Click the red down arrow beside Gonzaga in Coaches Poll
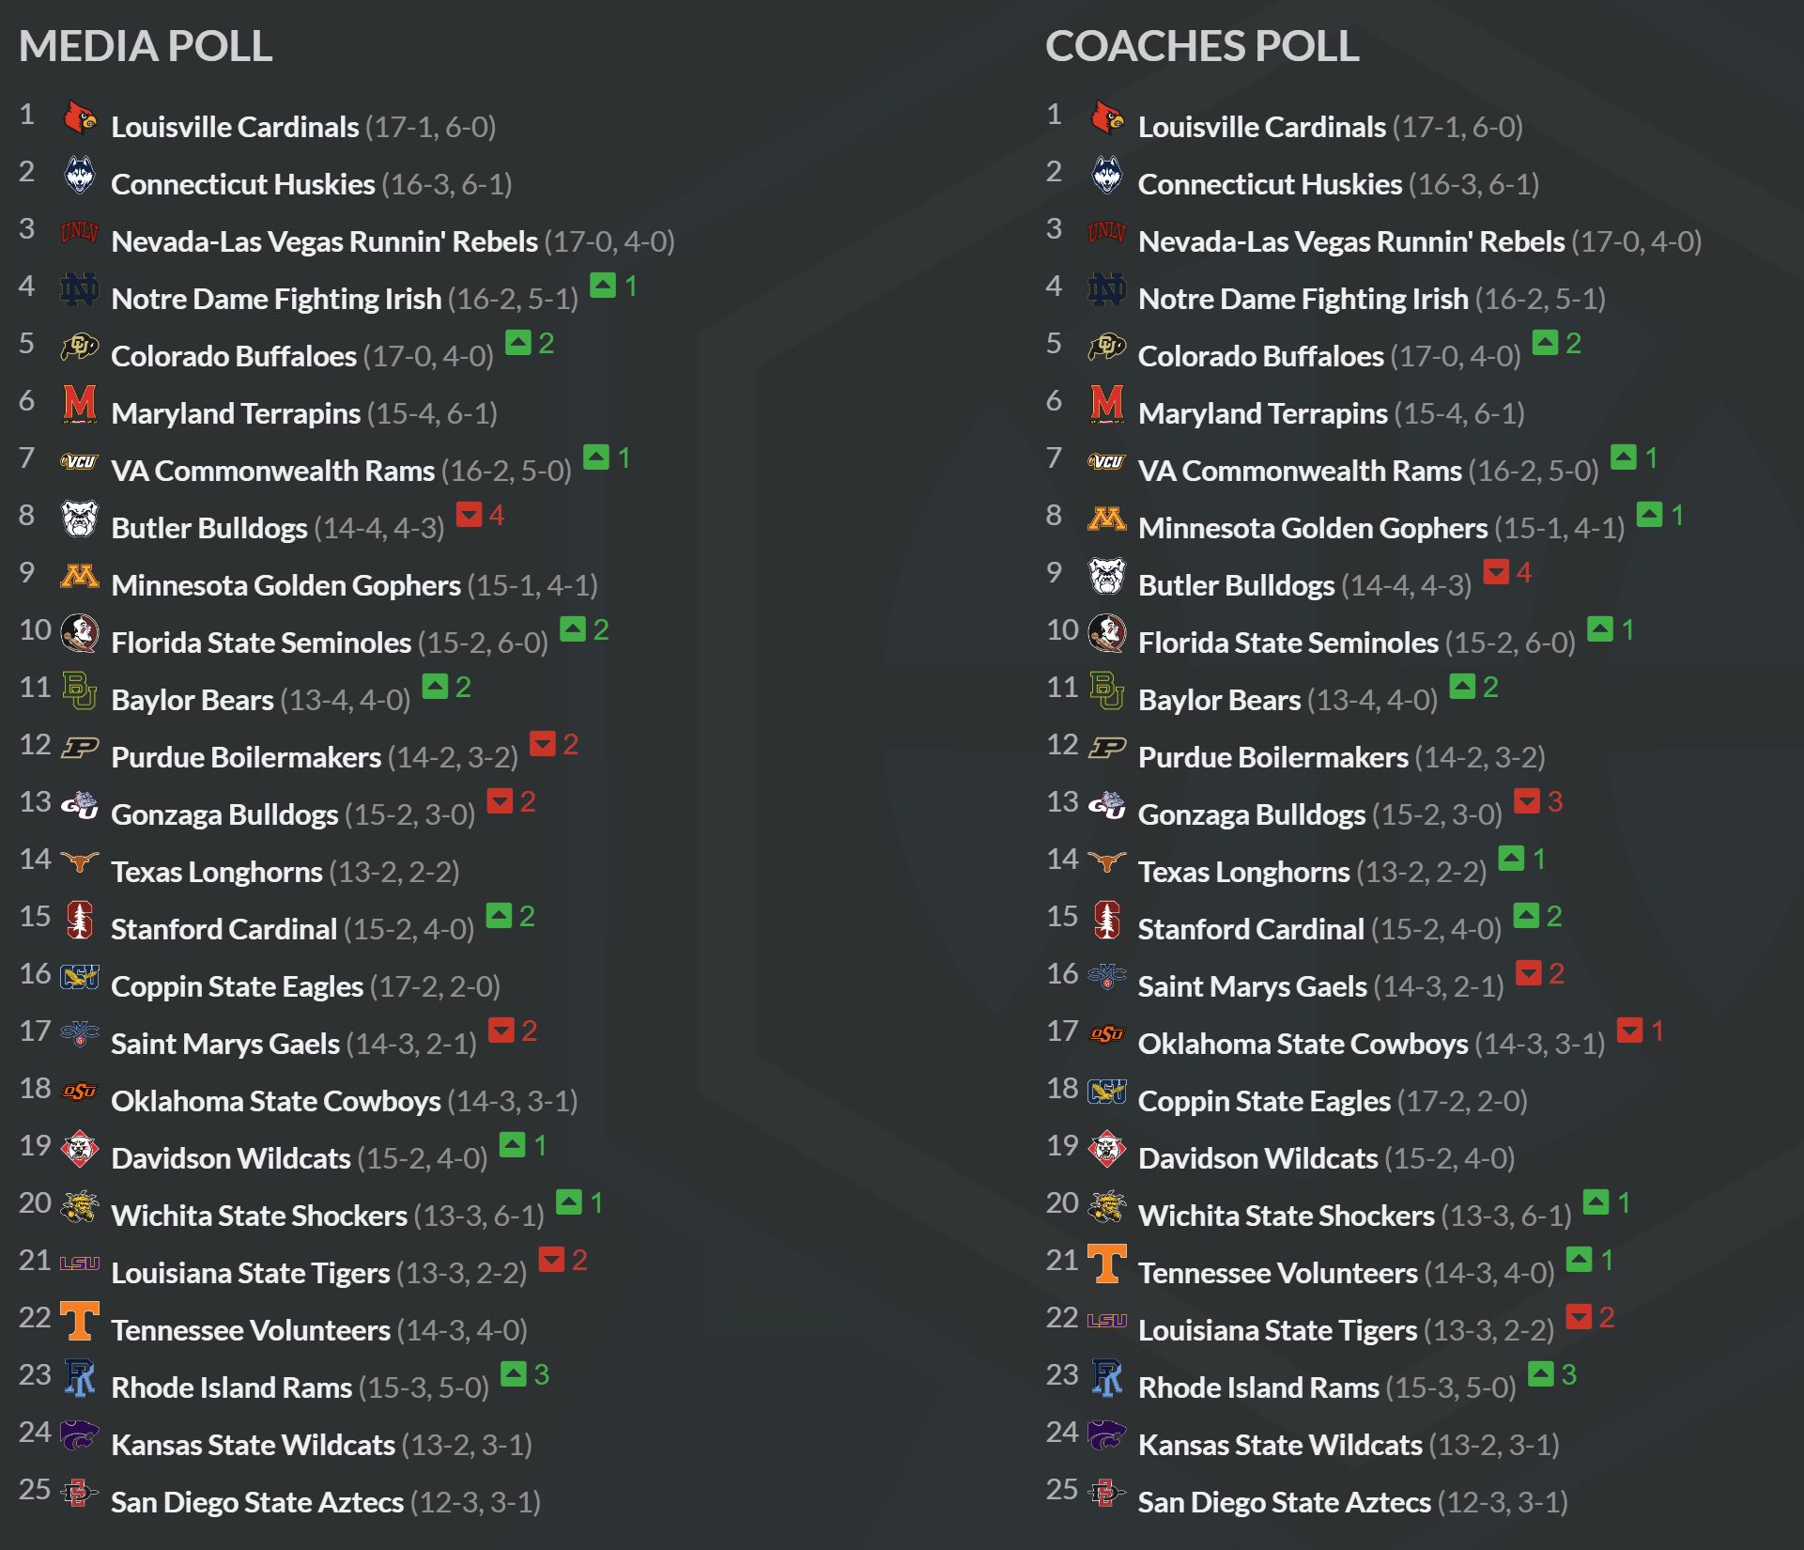 click(x=1527, y=801)
